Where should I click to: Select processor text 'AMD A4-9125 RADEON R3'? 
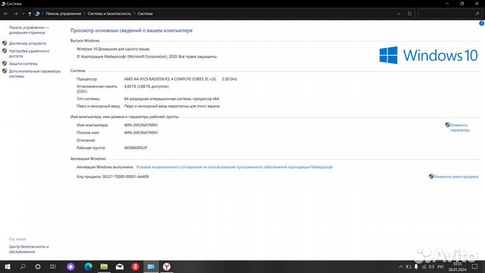tap(147, 79)
